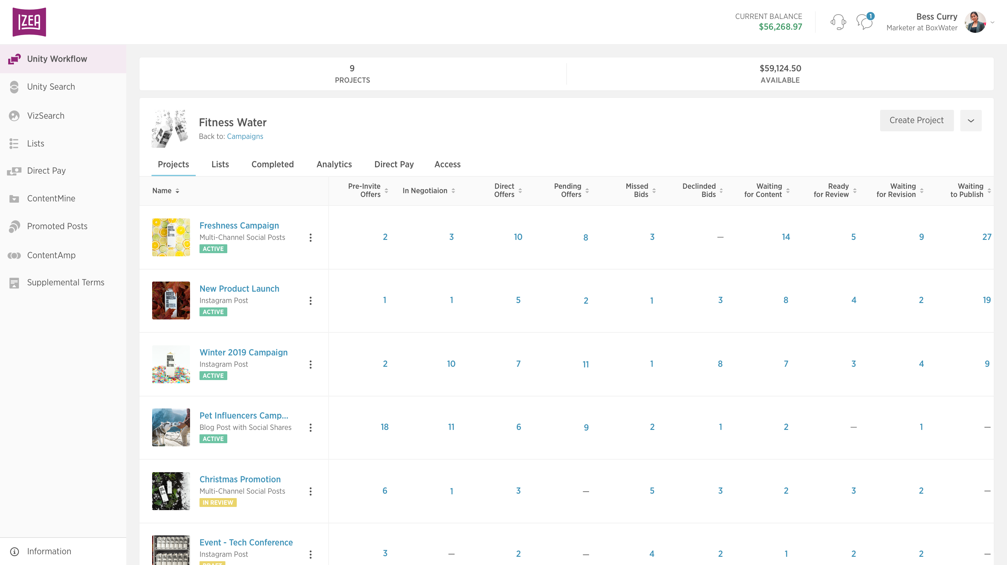This screenshot has width=1007, height=565.
Task: Go to ContentMine in sidebar
Action: [51, 198]
